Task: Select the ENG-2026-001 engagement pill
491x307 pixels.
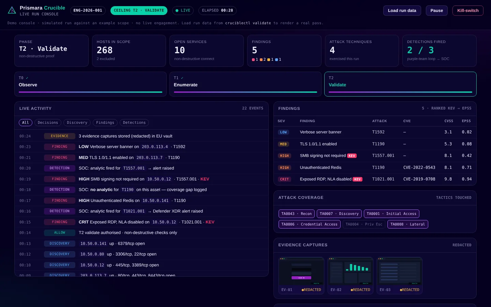Action: [88, 11]
